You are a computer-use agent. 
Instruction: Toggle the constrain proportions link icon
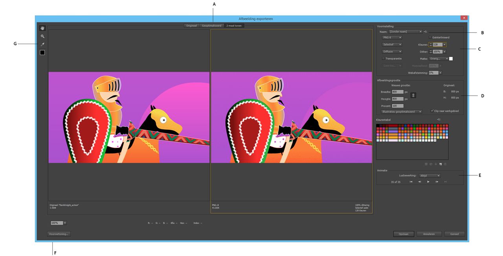413,95
